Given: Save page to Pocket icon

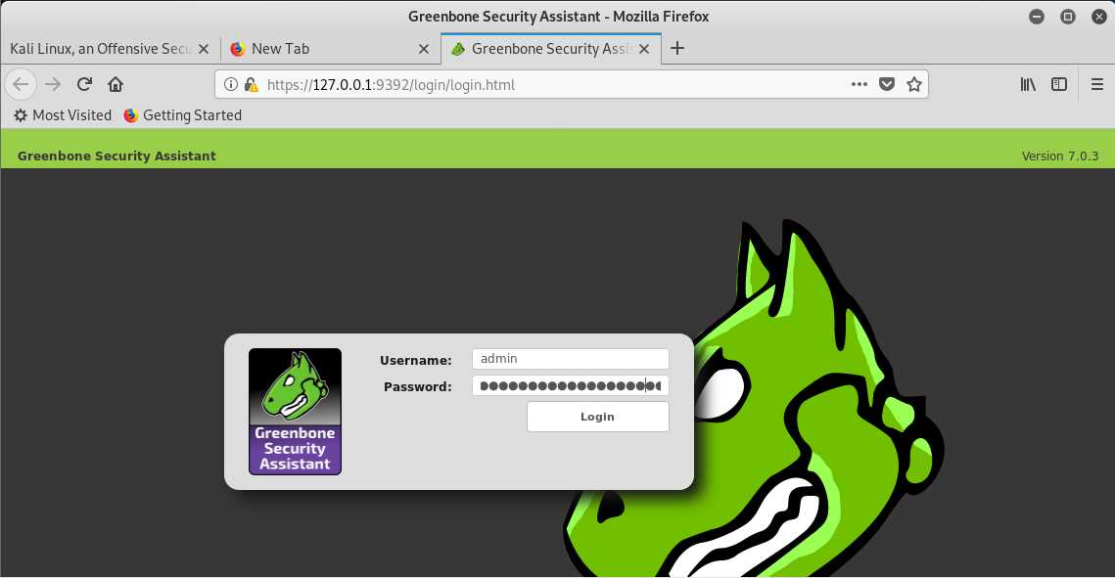Looking at the screenshot, I should [x=887, y=84].
